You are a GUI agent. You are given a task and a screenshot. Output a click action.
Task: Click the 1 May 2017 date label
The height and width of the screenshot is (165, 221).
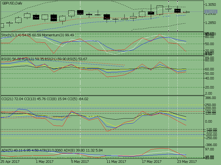pos(45,162)
